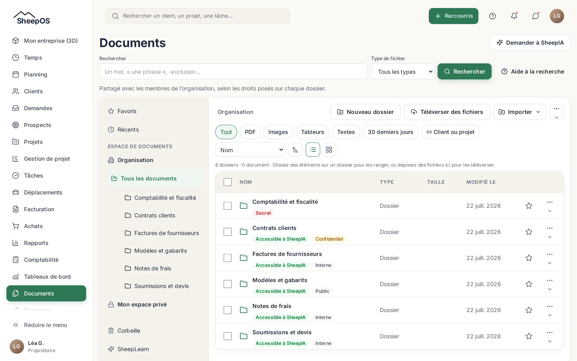The width and height of the screenshot is (577, 361).
Task: Toggle sort direction icon next to Nom
Action: pyautogui.click(x=295, y=150)
